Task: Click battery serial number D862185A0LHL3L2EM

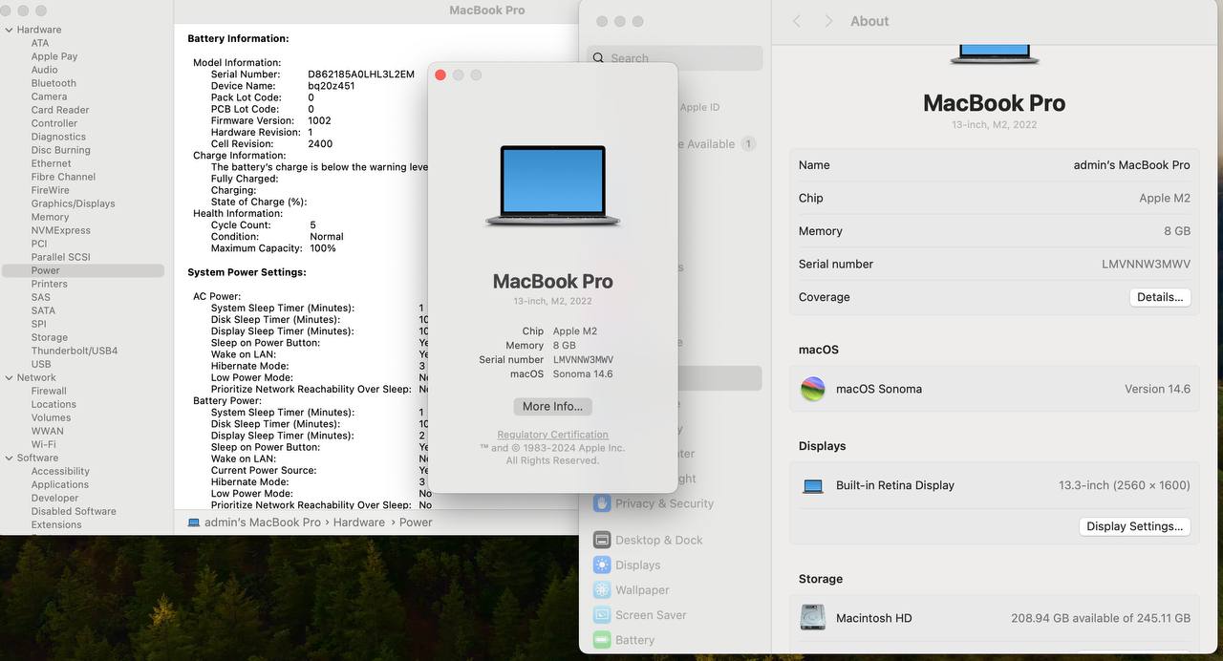Action: tap(361, 75)
